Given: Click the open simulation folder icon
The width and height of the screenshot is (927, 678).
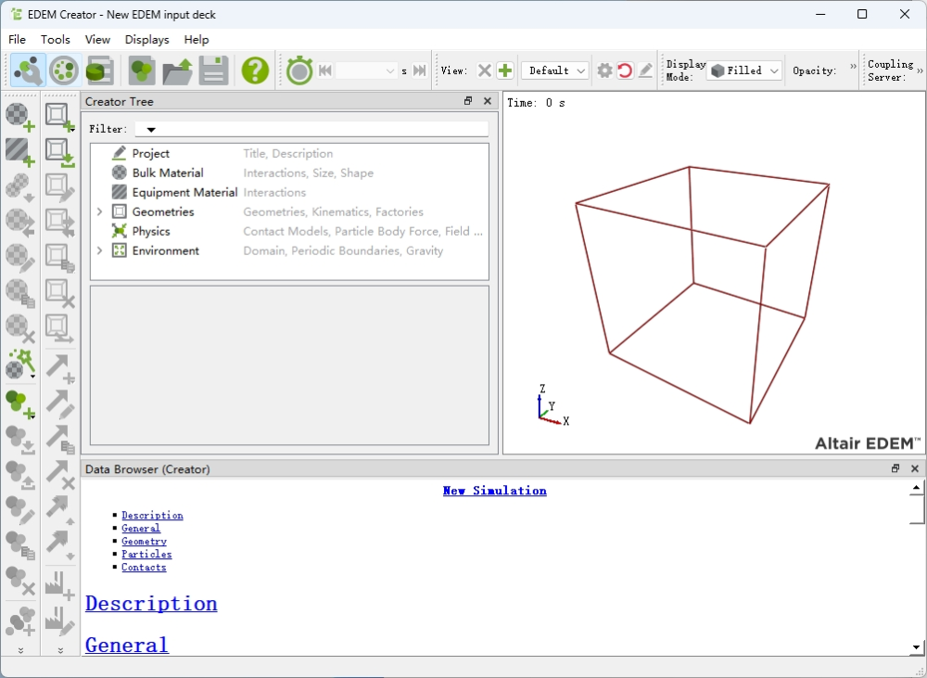Looking at the screenshot, I should click(x=177, y=70).
